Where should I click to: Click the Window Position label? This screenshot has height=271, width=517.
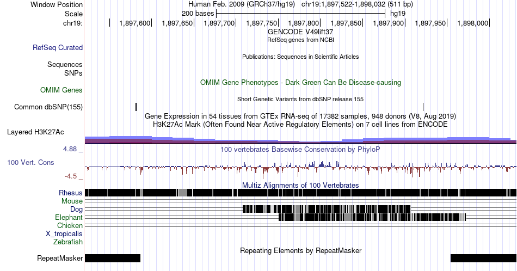57,4
